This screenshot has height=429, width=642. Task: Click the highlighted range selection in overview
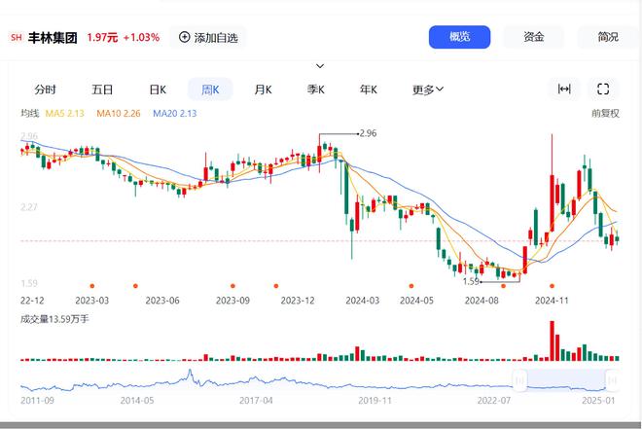566,380
